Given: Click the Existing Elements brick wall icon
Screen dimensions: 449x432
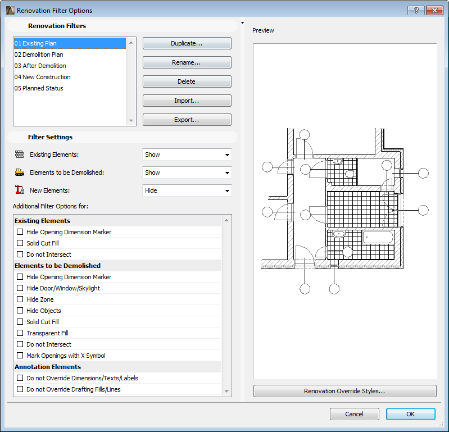Looking at the screenshot, I should click(20, 154).
